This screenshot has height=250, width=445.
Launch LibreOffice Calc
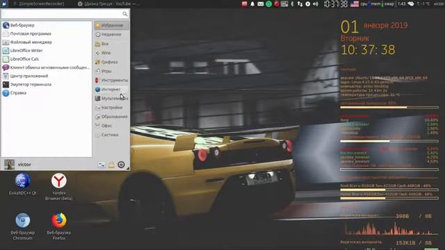pyautogui.click(x=47, y=59)
